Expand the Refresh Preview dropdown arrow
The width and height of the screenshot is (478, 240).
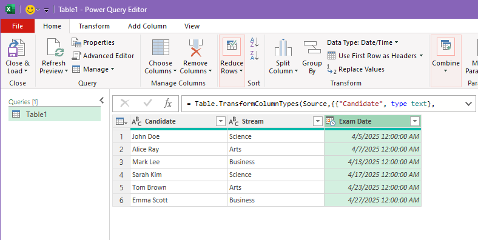click(x=66, y=71)
